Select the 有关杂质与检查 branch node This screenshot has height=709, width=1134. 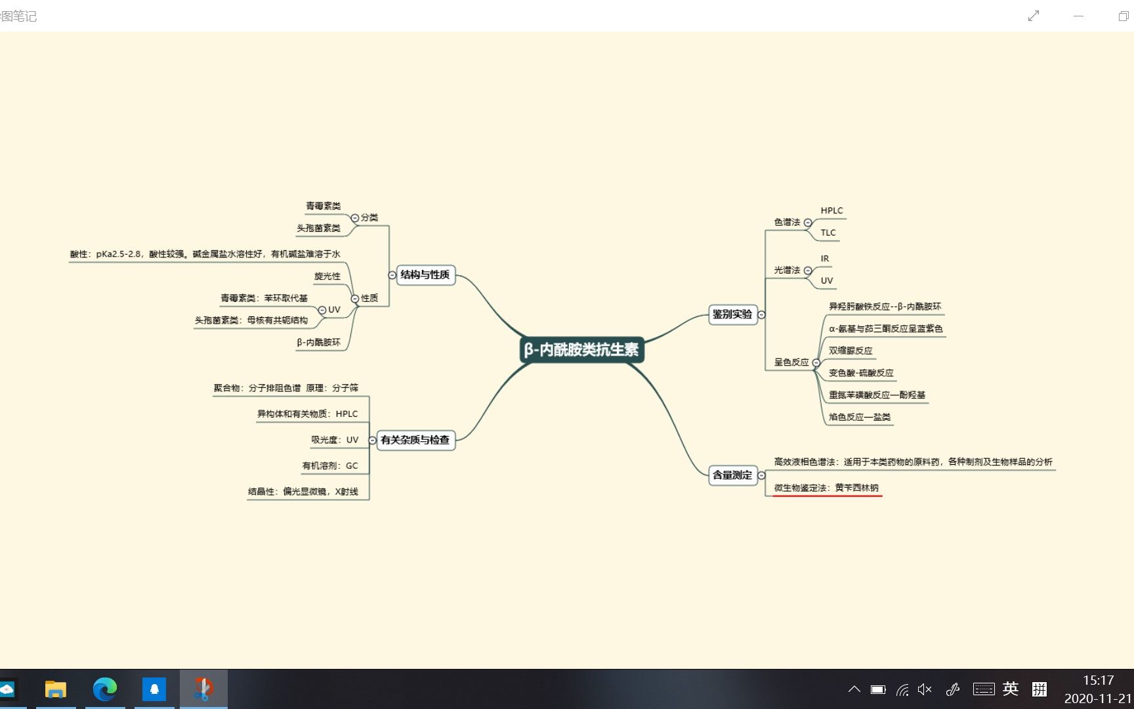tap(415, 440)
